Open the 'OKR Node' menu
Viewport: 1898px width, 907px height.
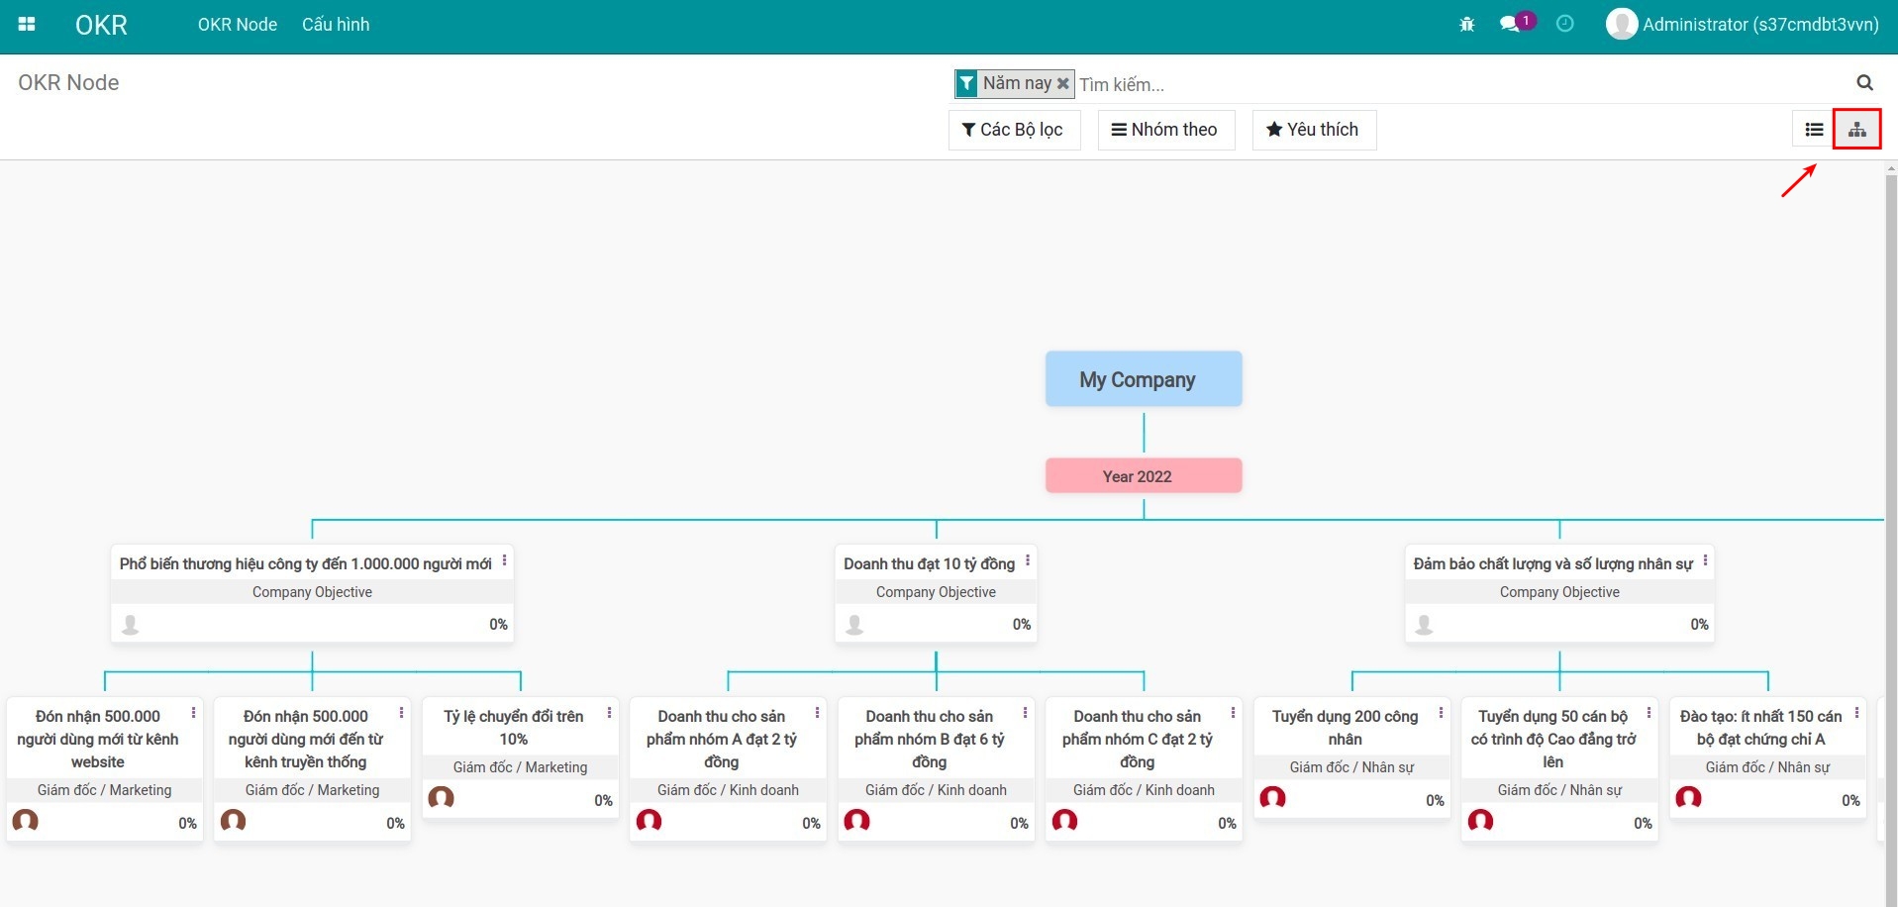[237, 25]
